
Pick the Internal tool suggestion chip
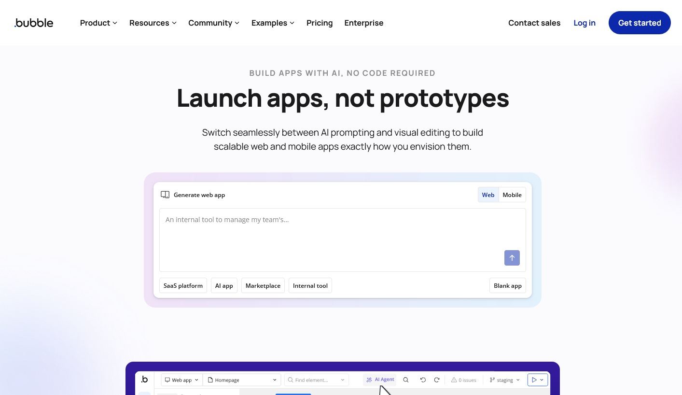coord(310,285)
